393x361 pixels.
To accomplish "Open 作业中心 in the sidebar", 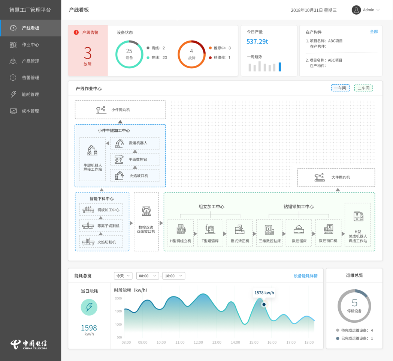I will pos(30,45).
